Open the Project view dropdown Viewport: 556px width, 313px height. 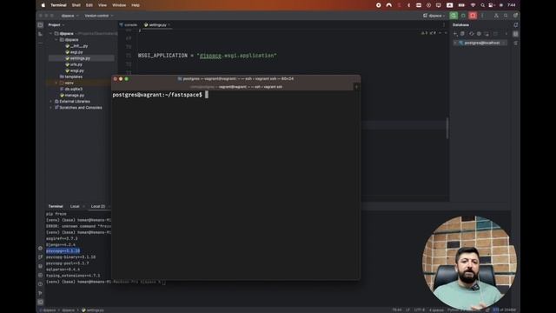coord(56,25)
